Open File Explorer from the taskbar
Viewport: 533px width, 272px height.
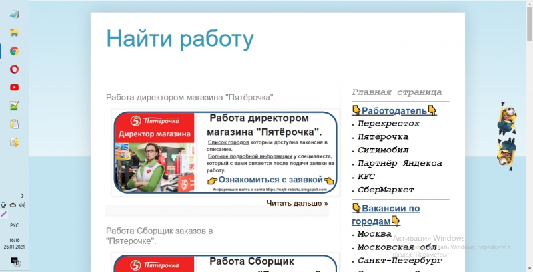14,33
